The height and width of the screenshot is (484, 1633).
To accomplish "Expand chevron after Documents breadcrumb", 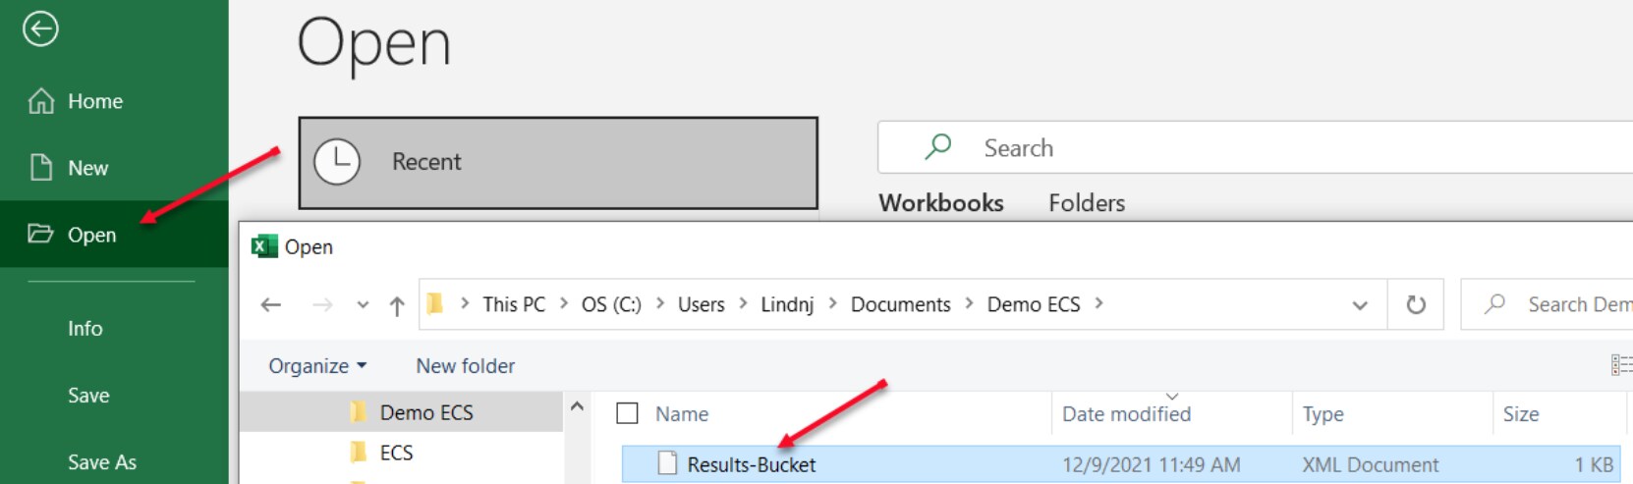I will point(970,303).
